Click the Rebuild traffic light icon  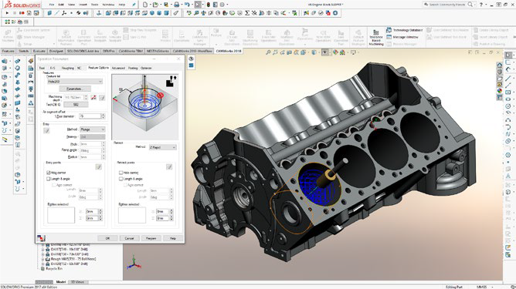point(209,5)
